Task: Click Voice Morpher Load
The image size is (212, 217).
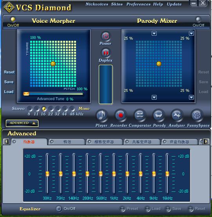Action: pyautogui.click(x=9, y=92)
